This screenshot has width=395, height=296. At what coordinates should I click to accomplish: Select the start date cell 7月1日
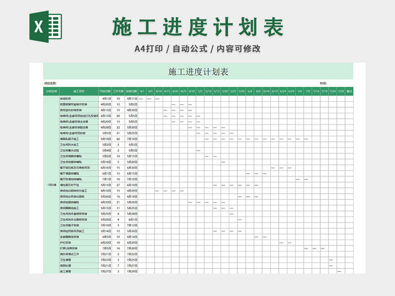105,179
